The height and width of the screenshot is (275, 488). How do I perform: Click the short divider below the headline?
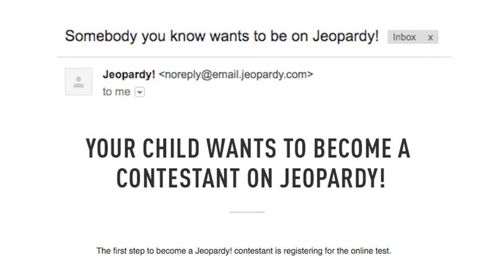pos(247,212)
